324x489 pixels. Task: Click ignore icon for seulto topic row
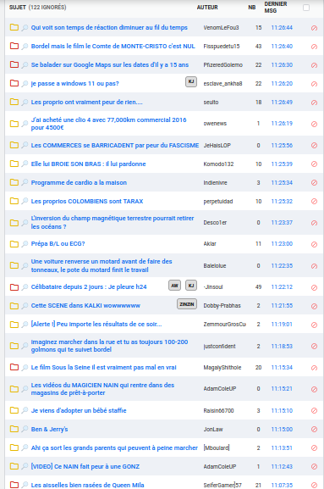coord(314,103)
